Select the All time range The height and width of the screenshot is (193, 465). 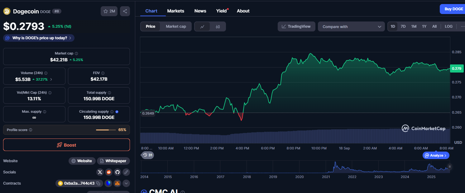tap(434, 26)
